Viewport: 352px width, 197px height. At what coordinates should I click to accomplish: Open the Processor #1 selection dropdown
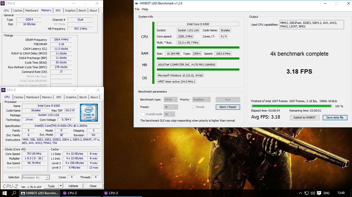(x=36, y=177)
